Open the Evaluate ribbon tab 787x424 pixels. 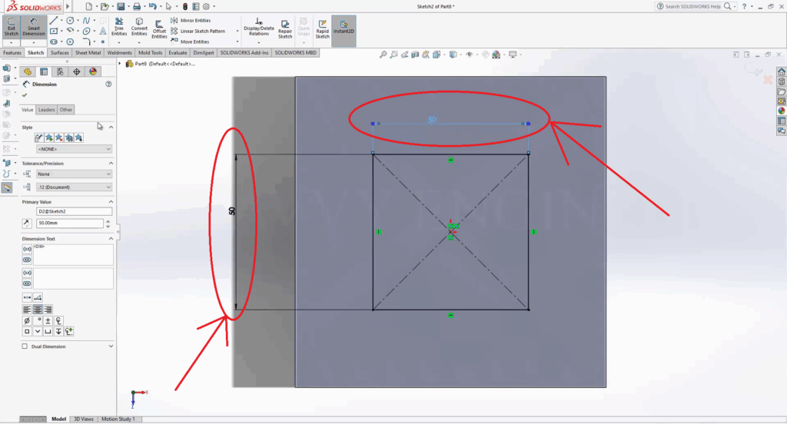[x=178, y=53]
